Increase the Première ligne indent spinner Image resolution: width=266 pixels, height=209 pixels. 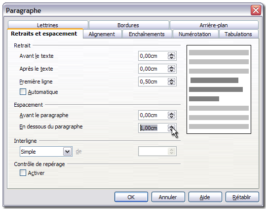click(172, 80)
